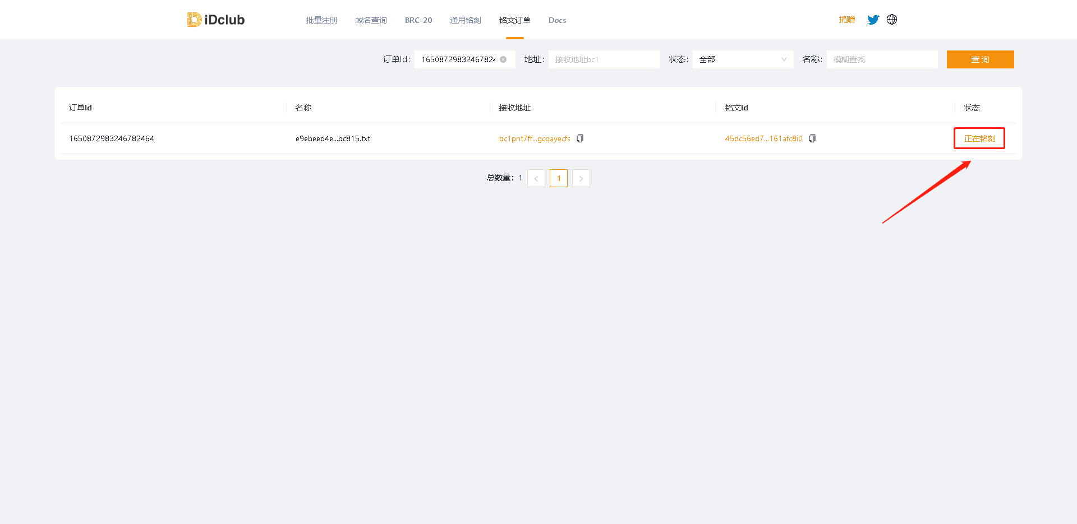The height and width of the screenshot is (524, 1077).
Task: Go to the next page arrow
Action: pyautogui.click(x=581, y=178)
